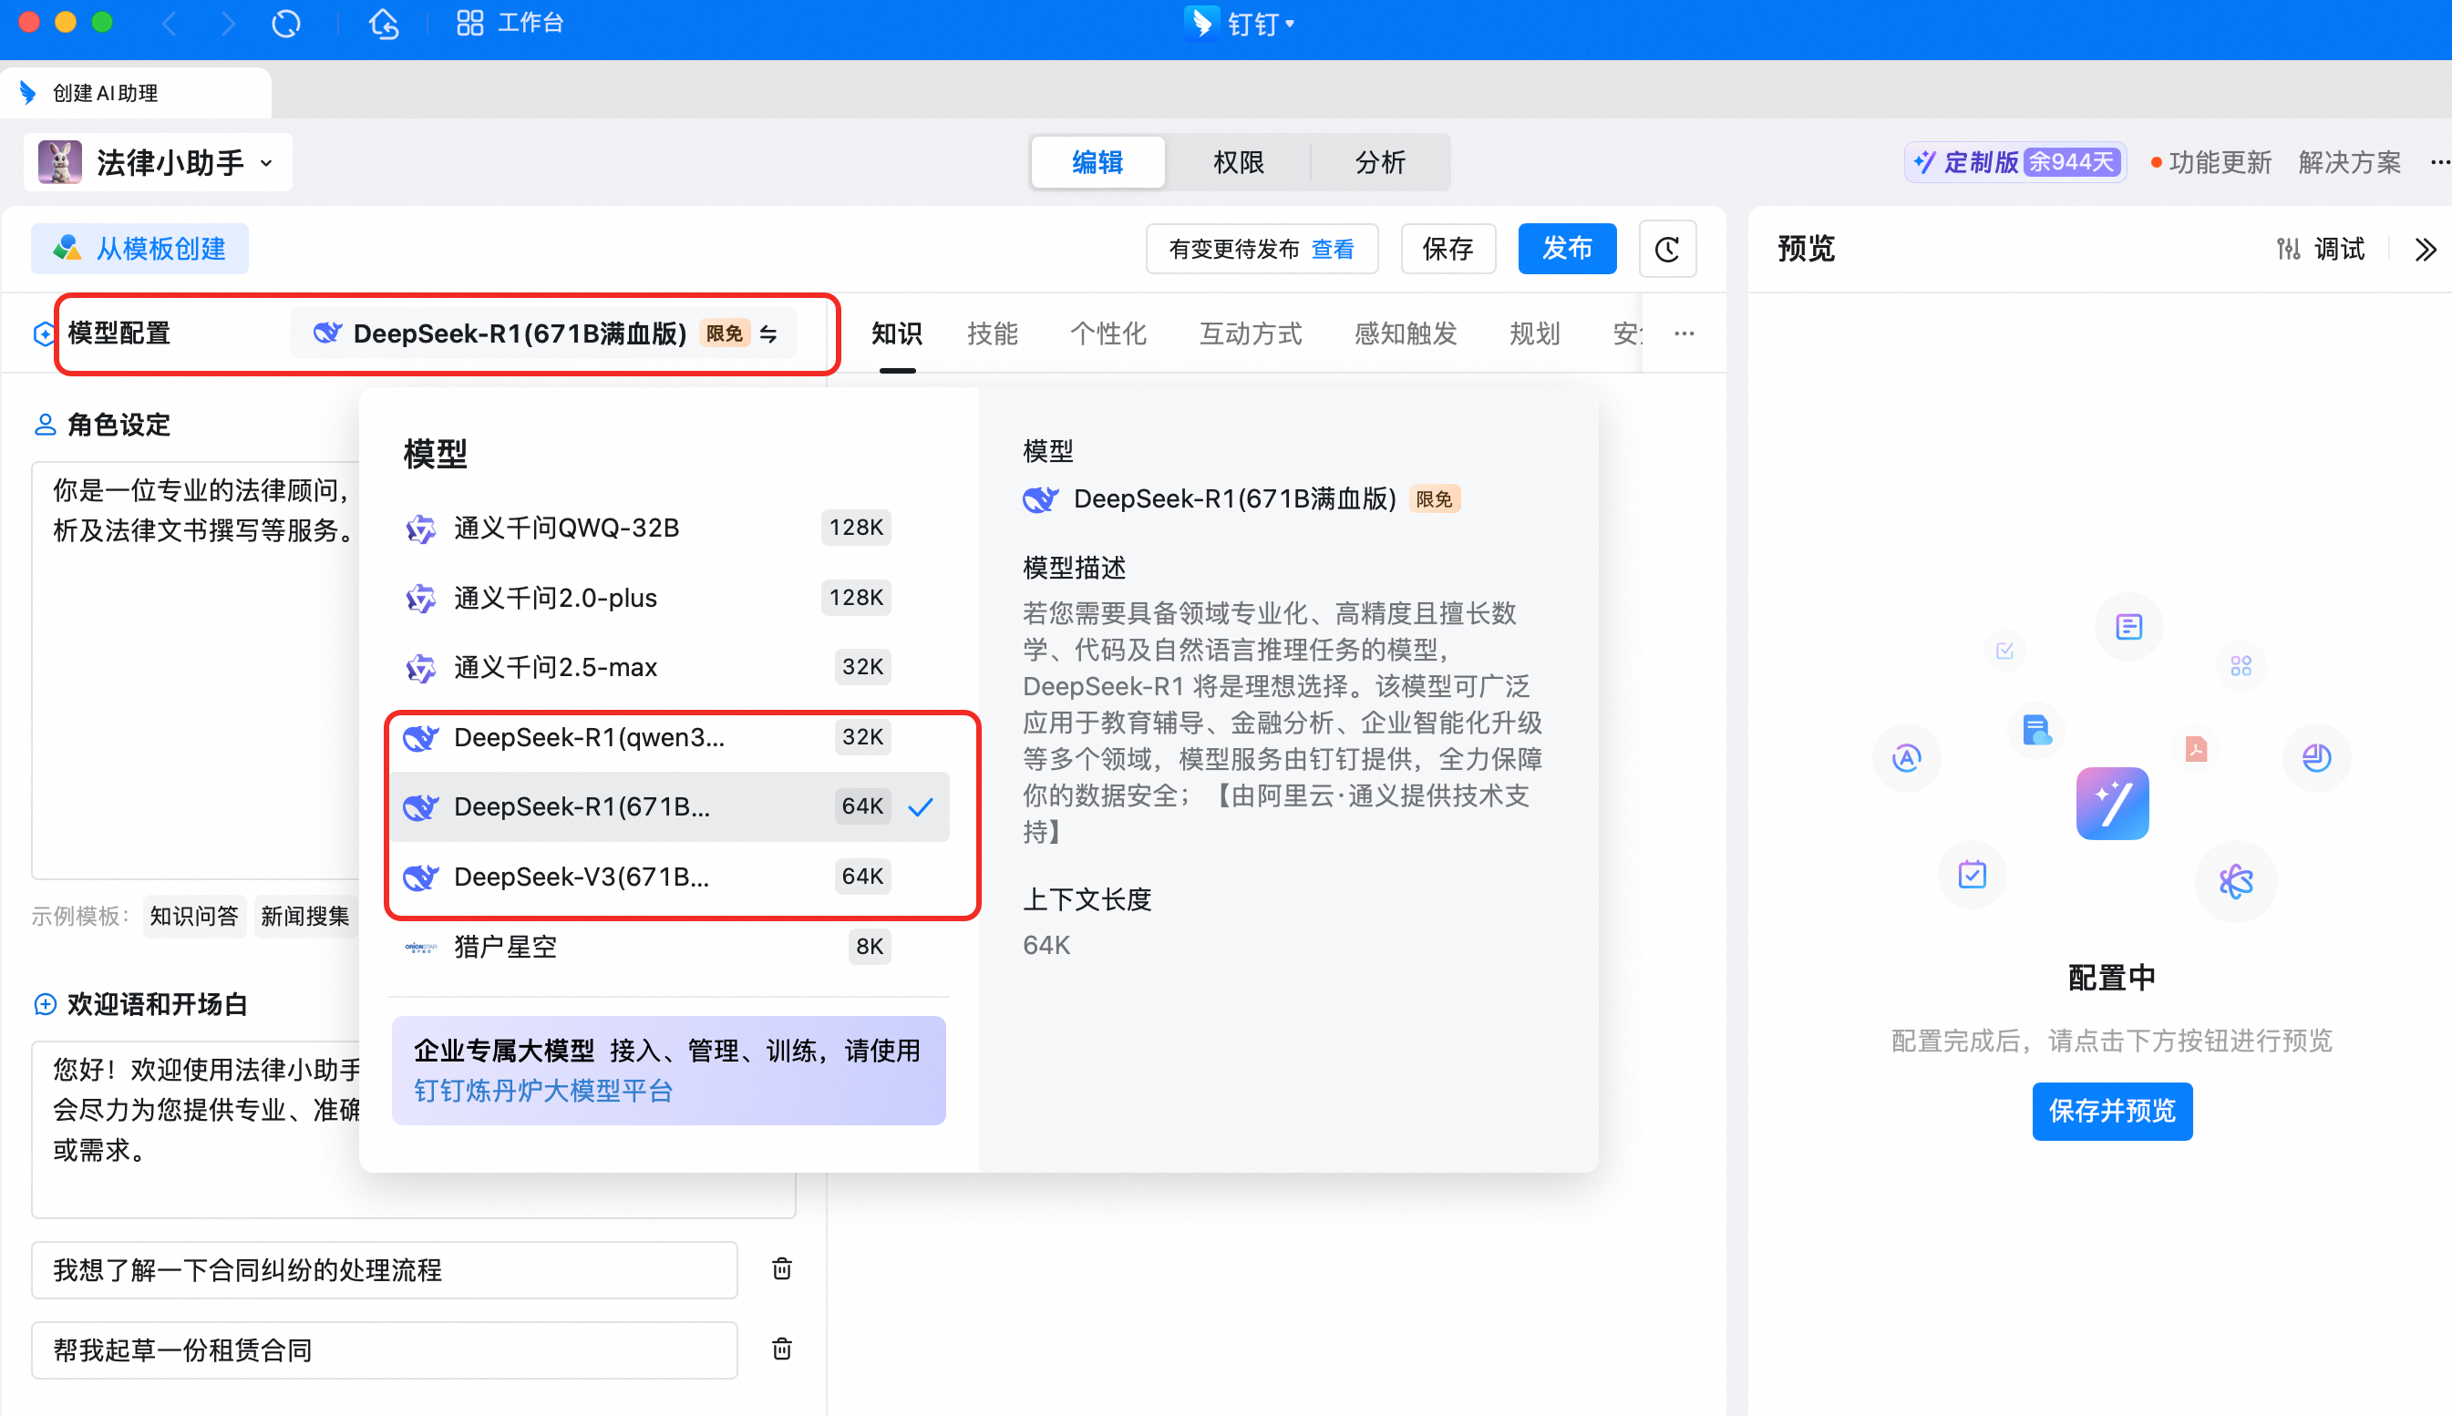Click the 调试 debug settings icon
This screenshot has height=1416, width=2452.
click(2289, 250)
